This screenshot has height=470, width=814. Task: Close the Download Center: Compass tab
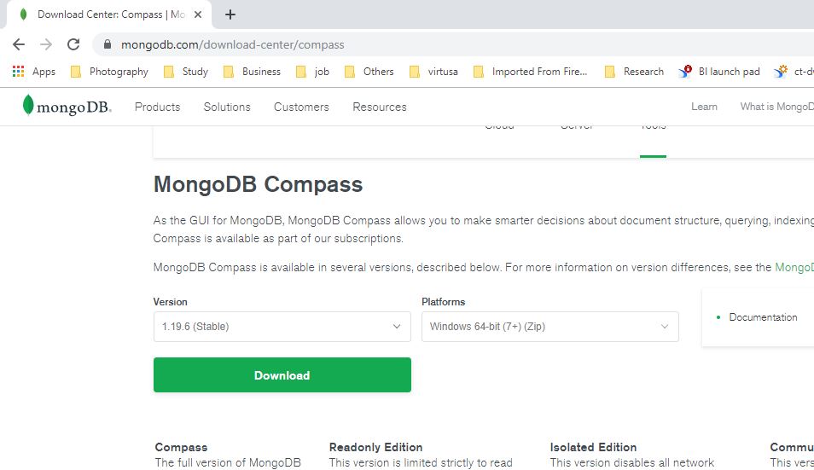[x=198, y=15]
